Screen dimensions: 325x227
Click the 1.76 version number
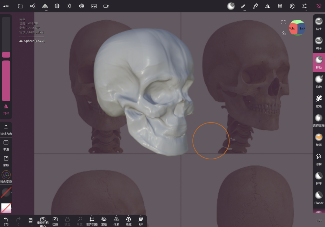click(x=319, y=221)
